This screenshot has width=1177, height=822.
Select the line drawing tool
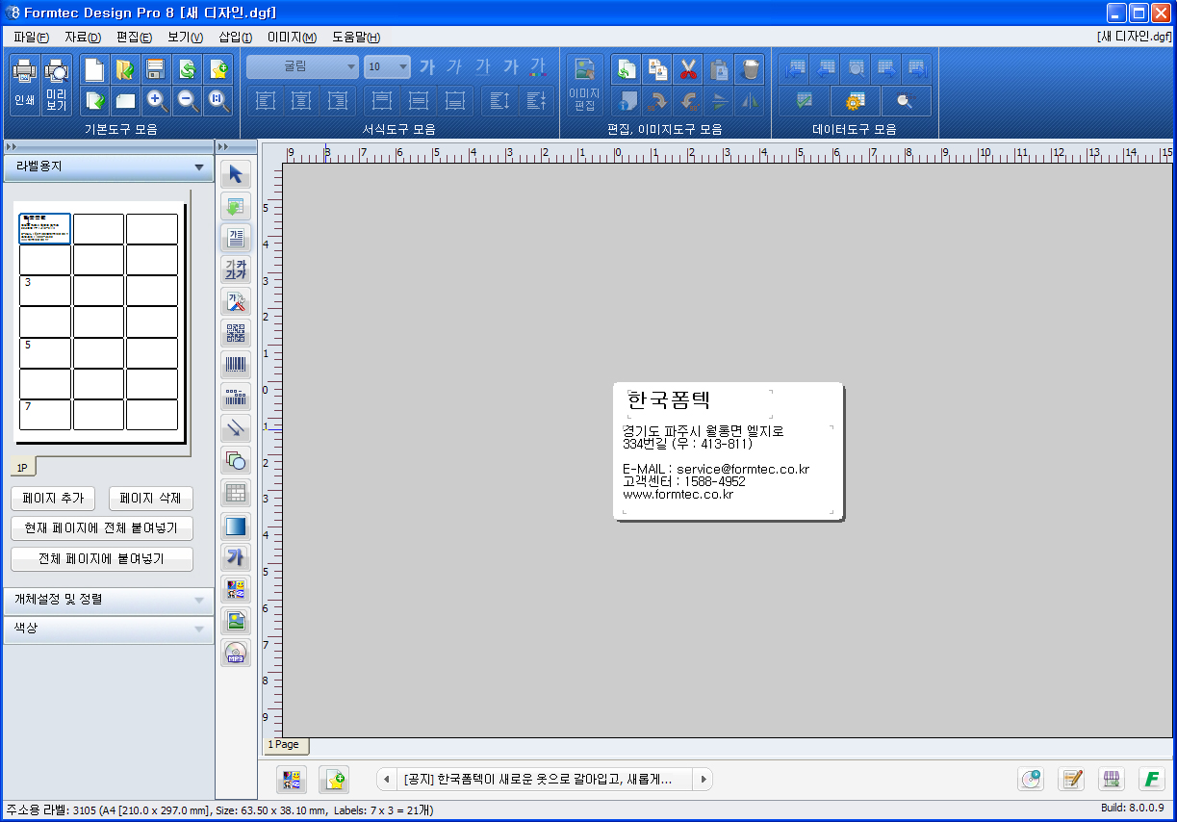(236, 428)
